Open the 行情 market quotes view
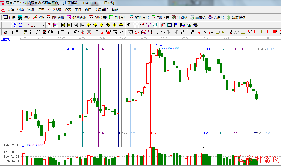The width and height of the screenshot is (281, 166). 9,17
